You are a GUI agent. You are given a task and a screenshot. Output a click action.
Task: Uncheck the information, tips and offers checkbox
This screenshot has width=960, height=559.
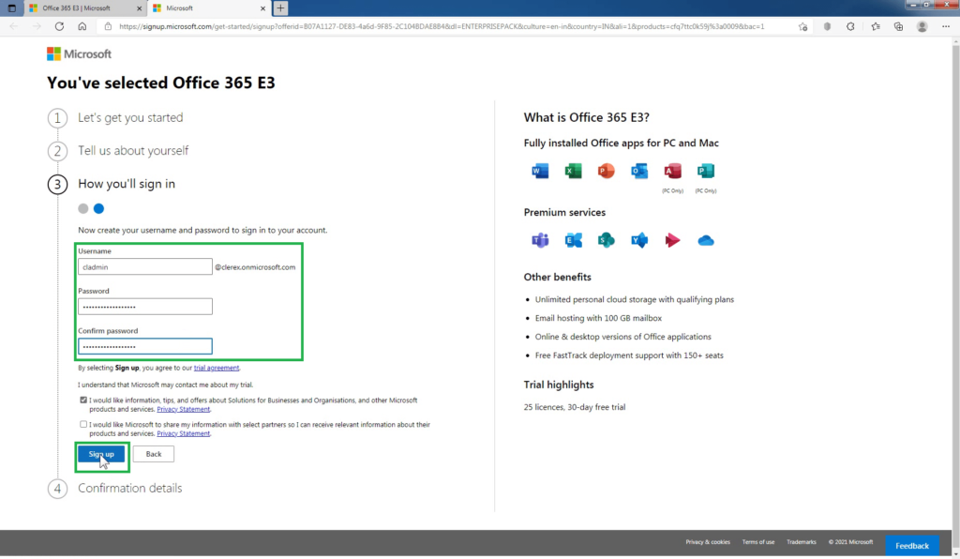coord(83,400)
